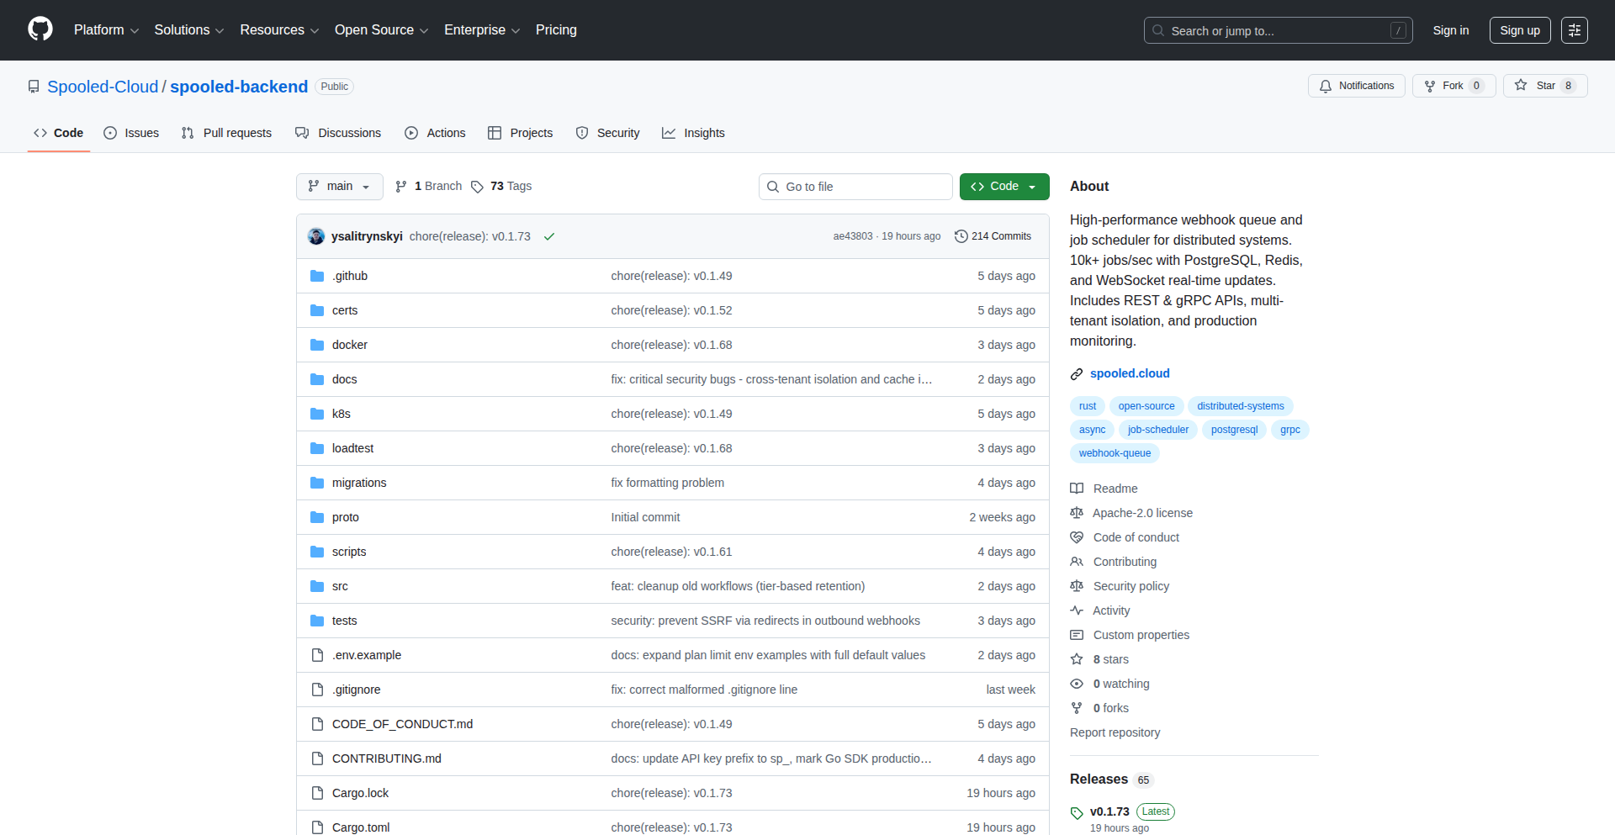Open the src folder icon
The width and height of the screenshot is (1615, 835).
(318, 585)
